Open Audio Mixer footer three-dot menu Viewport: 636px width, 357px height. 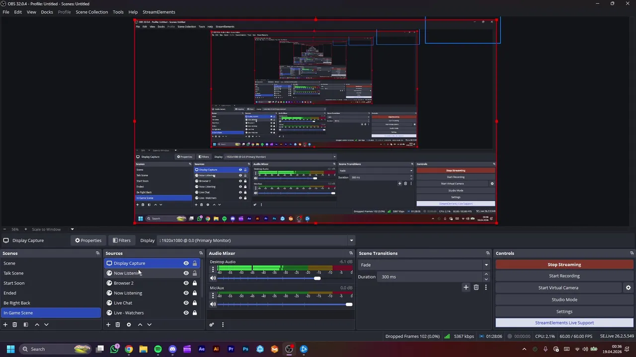(x=223, y=324)
